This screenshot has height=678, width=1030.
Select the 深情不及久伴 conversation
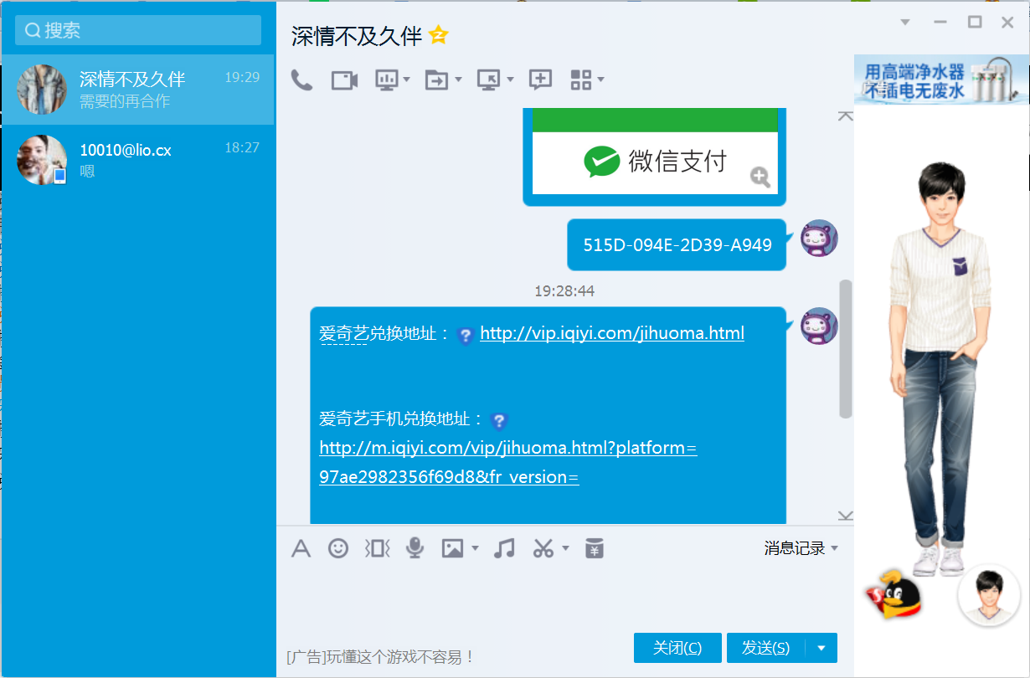click(138, 90)
